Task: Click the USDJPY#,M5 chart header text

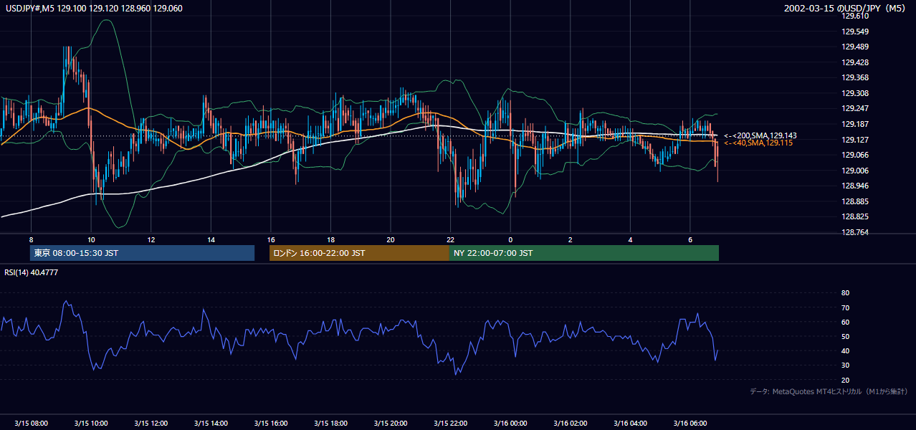Action: [92, 9]
